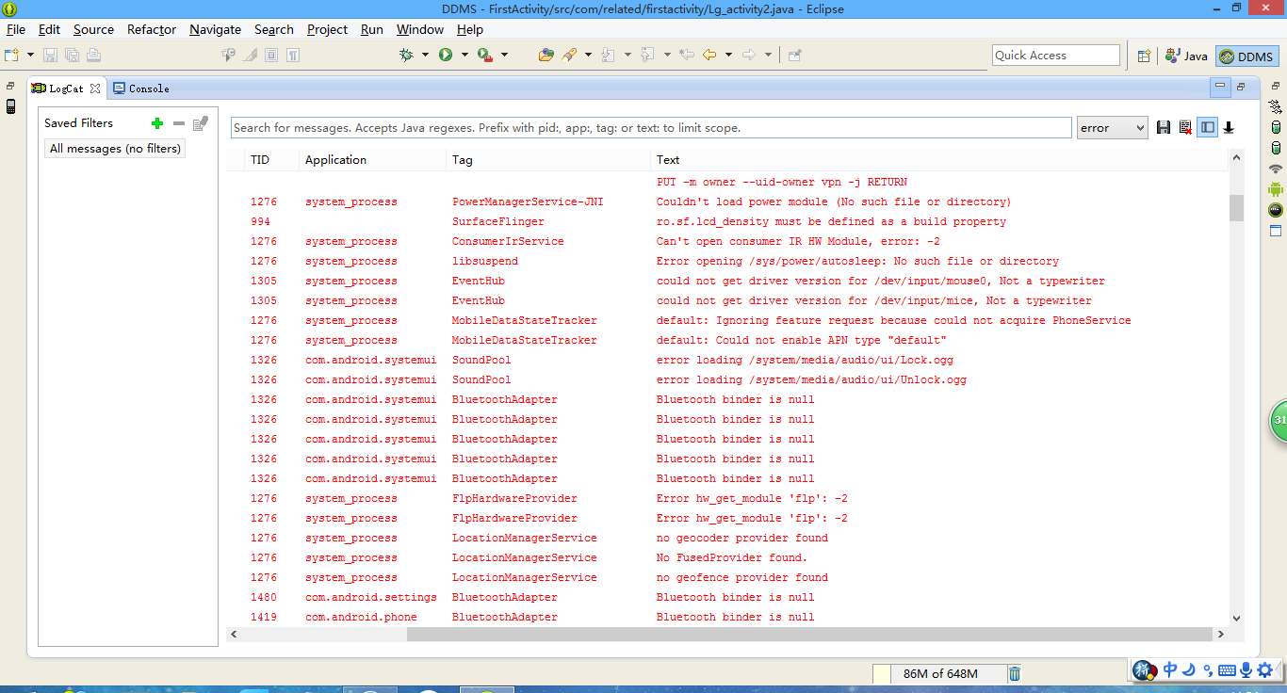Click the logcat message search field
Image resolution: width=1287 pixels, height=693 pixels.
[x=650, y=128]
